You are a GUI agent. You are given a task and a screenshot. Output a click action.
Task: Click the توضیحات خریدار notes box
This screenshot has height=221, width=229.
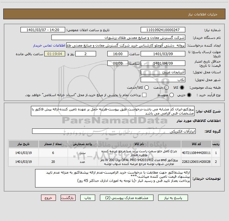point(113,178)
